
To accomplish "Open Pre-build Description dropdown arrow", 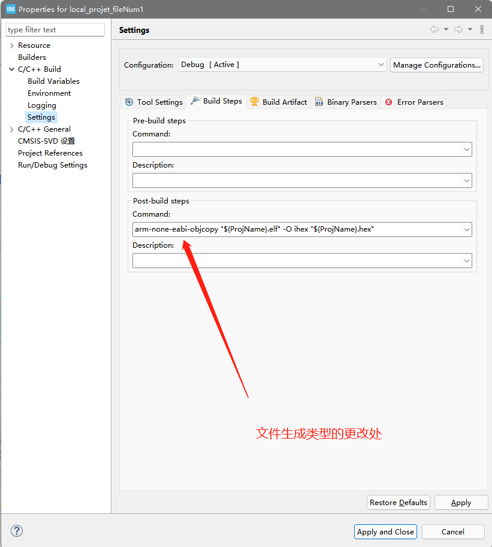I will (x=466, y=180).
